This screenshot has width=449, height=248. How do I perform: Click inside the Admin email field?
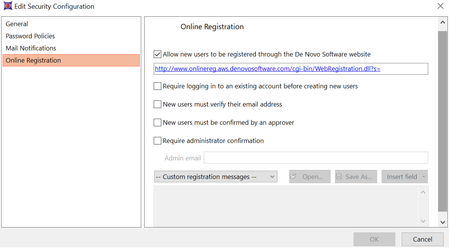point(316,158)
